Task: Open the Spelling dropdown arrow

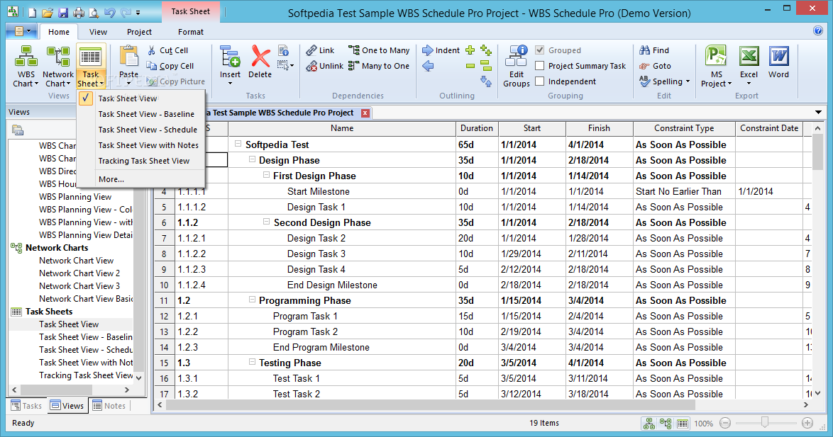Action: click(688, 81)
